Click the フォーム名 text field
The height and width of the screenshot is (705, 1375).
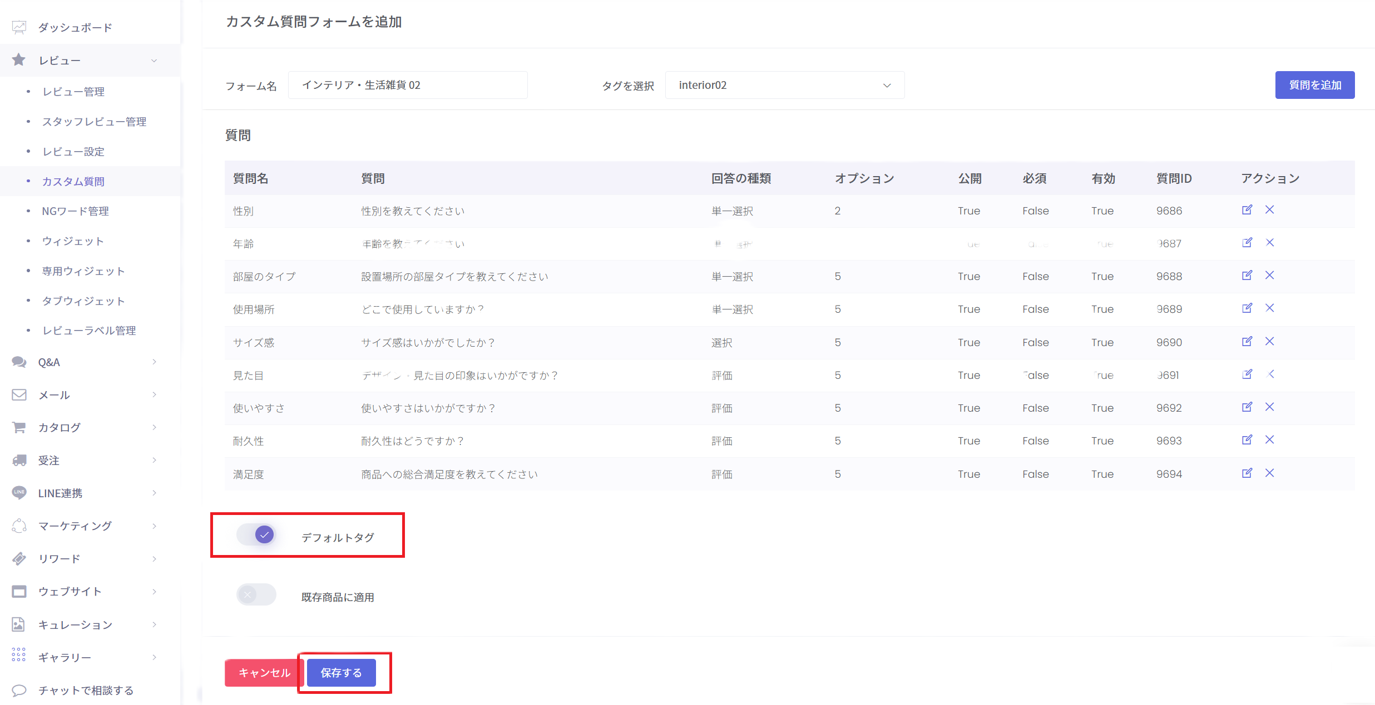tap(407, 85)
